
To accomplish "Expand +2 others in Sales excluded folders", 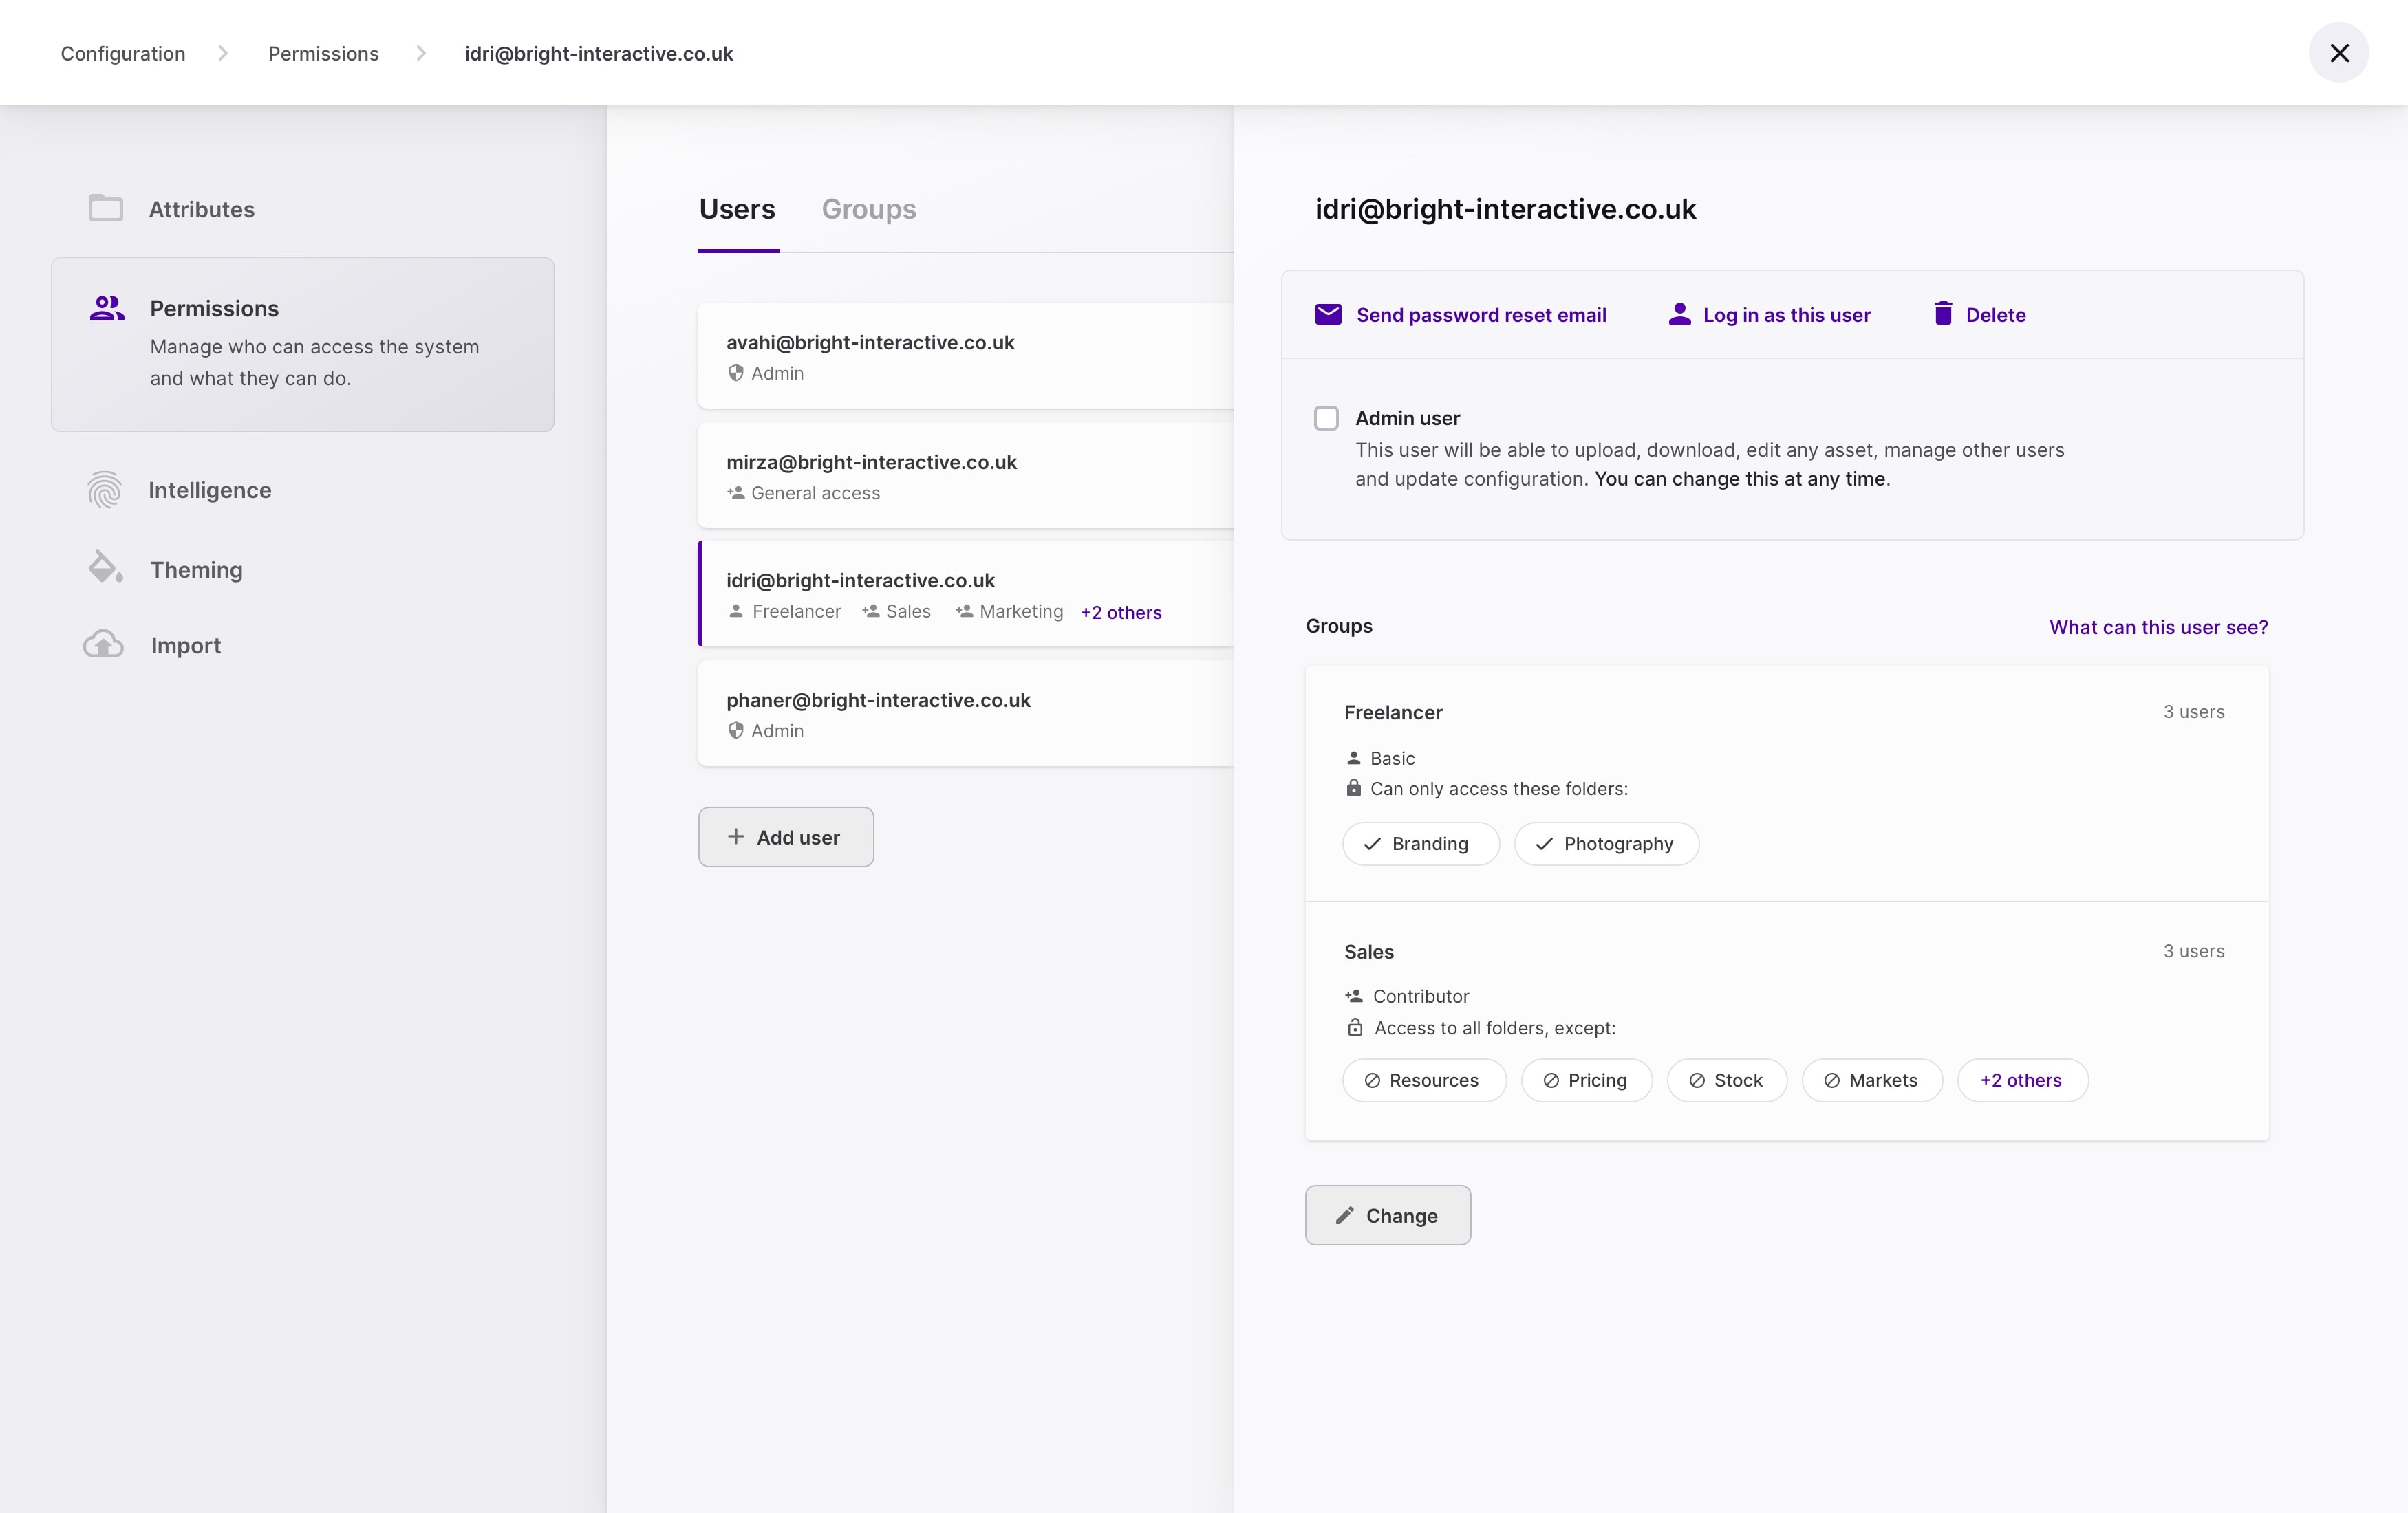I will 2021,1080.
